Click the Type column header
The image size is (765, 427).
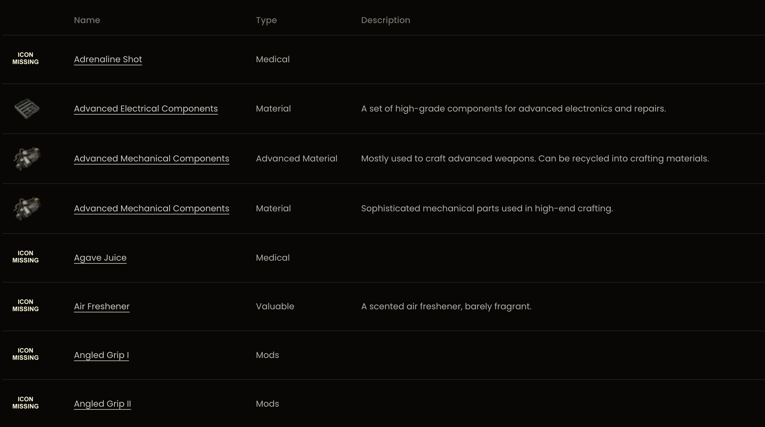pos(266,20)
